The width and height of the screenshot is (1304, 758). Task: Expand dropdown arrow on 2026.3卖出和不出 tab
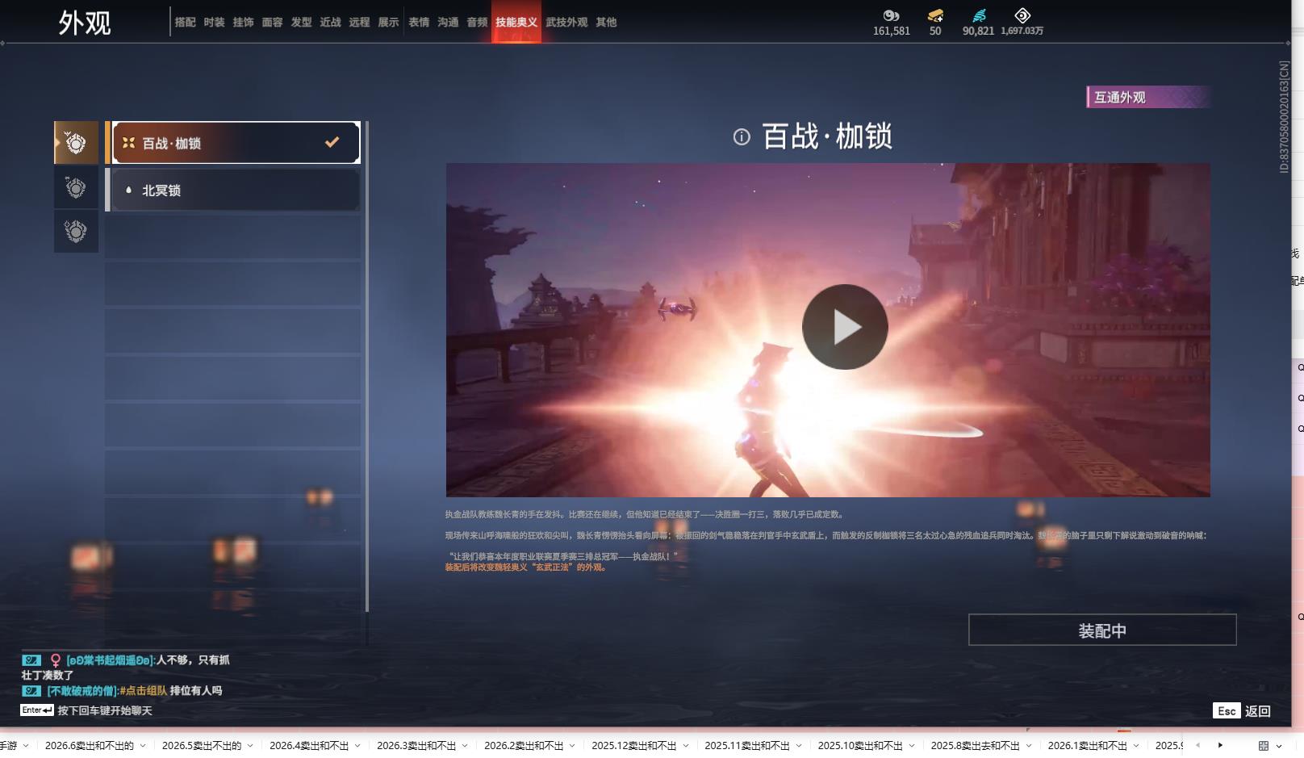pyautogui.click(x=465, y=746)
